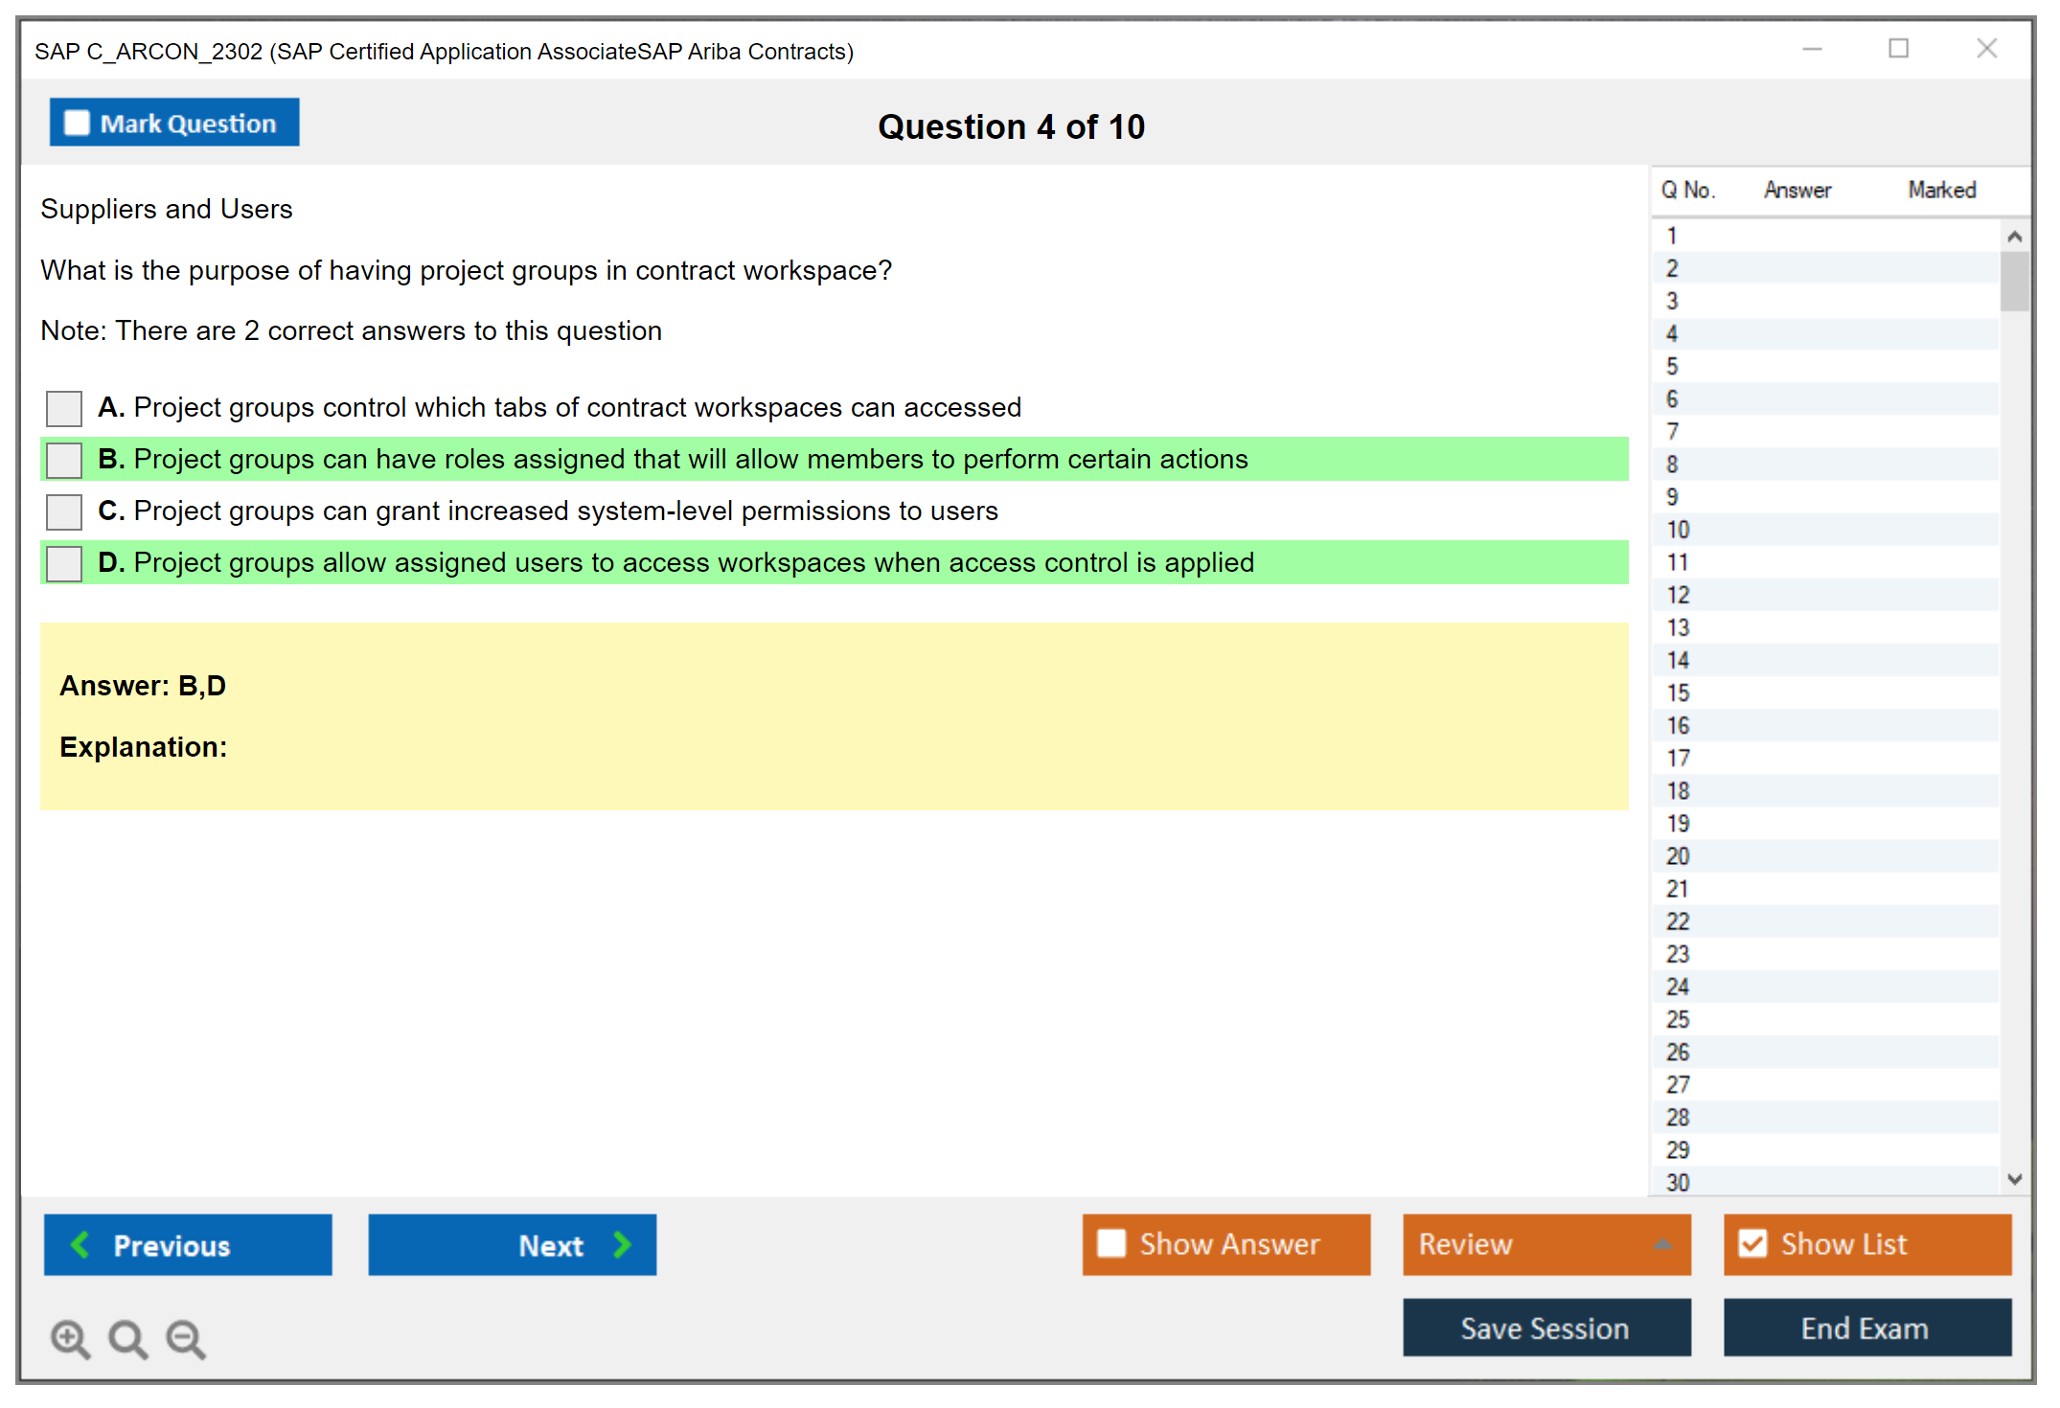Check answer option A checkbox
This screenshot has height=1408, width=2060.
tap(64, 408)
